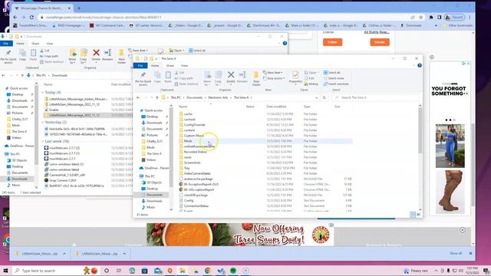Click Show all in Chrome downloads bar
The image size is (491, 276).
coord(456,253)
